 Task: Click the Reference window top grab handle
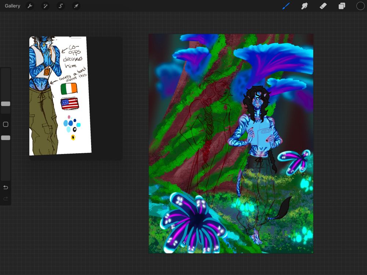(76, 38)
